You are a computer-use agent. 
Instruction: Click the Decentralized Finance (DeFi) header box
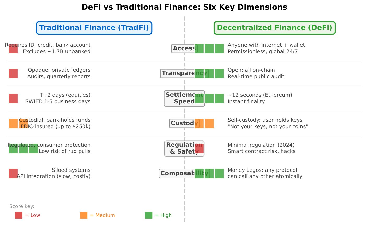click(274, 28)
